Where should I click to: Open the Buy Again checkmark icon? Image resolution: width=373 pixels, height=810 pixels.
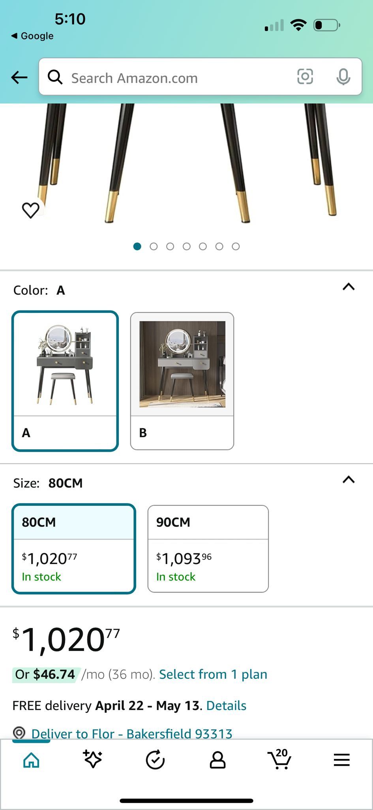pos(155,760)
